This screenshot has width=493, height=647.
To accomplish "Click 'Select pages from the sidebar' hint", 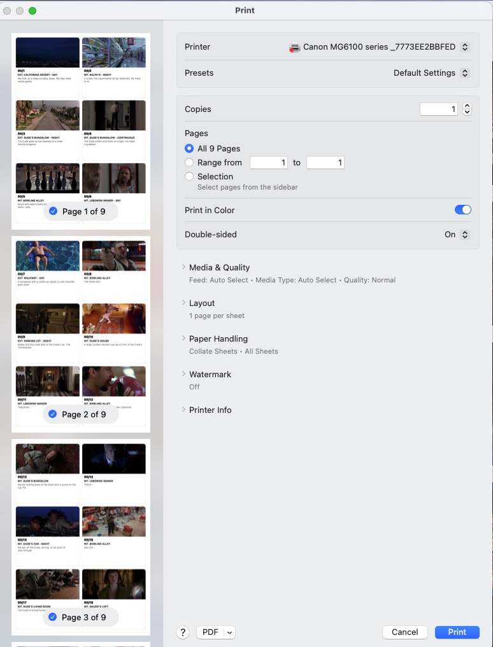I will [x=248, y=187].
